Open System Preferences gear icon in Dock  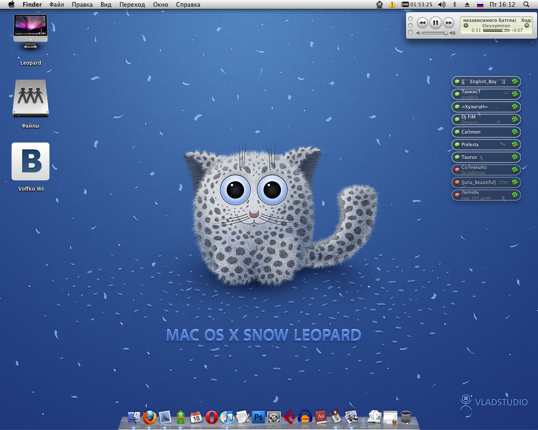click(x=274, y=417)
